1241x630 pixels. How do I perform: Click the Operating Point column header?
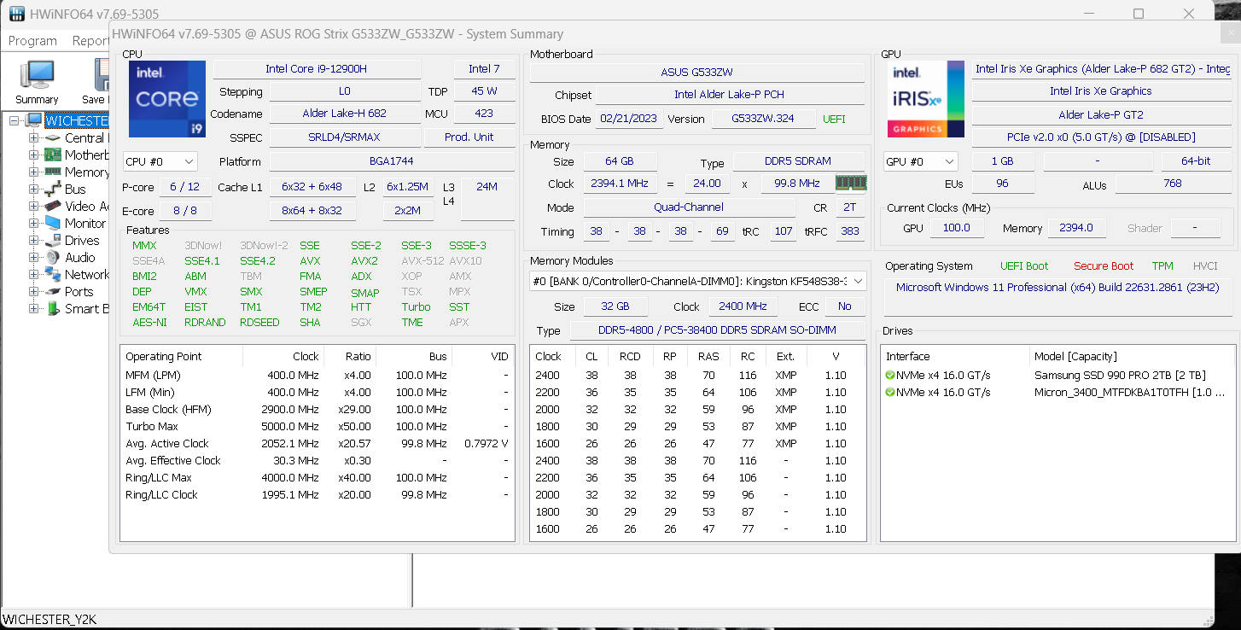coord(182,357)
